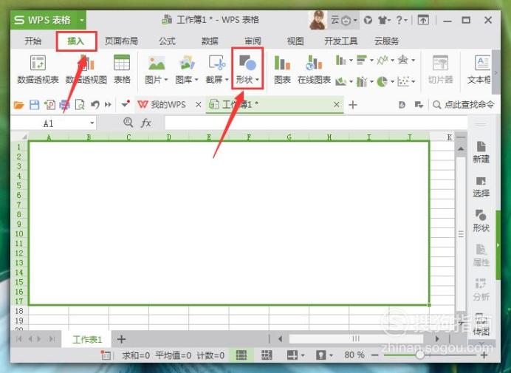The height and width of the screenshot is (373, 511).
Task: Click the select-all corner of the grid
Action: 20,137
